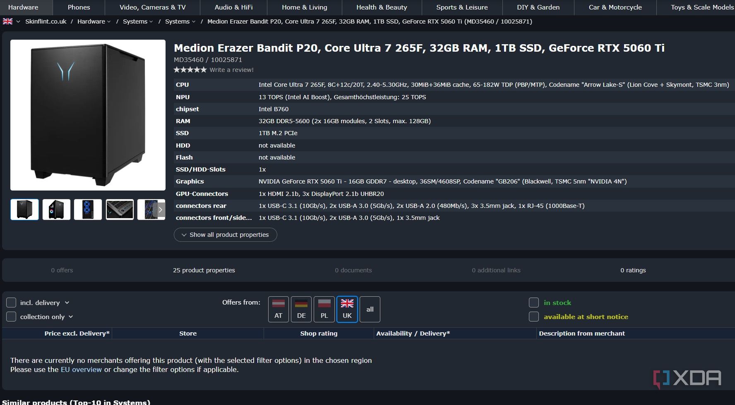Expand the collection only dropdown arrow

(71, 317)
